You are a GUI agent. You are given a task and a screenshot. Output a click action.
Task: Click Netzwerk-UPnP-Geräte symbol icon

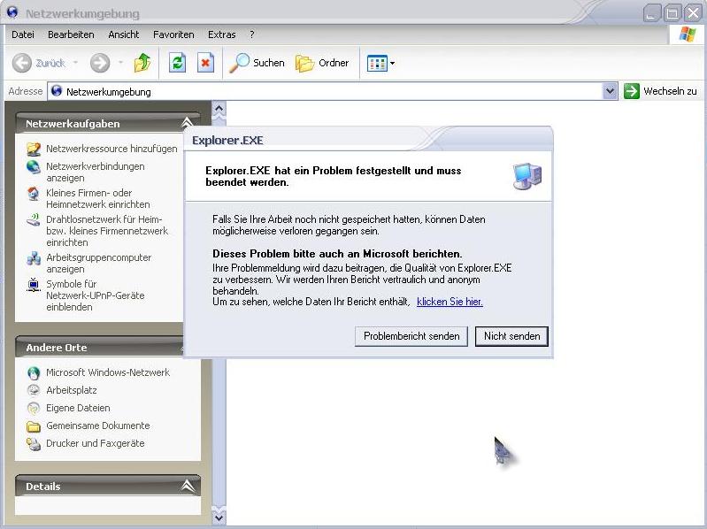pos(34,285)
